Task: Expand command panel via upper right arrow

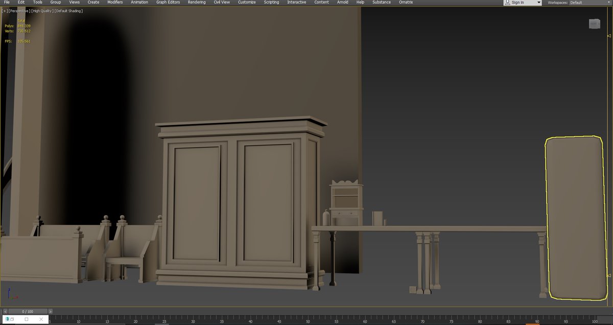Action: (609, 36)
